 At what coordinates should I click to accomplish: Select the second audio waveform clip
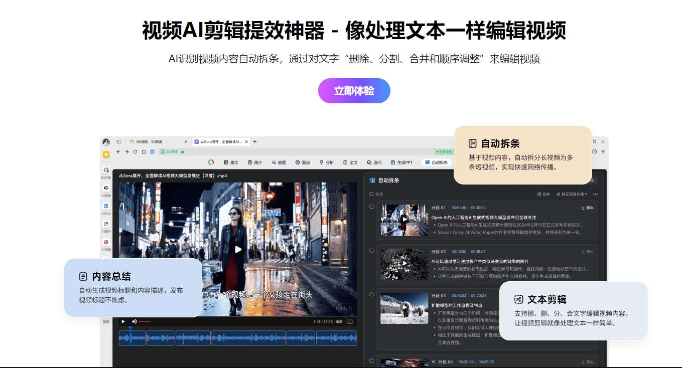pos(161,338)
